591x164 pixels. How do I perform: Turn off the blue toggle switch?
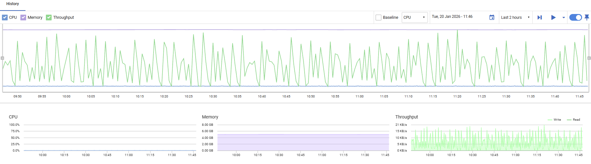575,18
